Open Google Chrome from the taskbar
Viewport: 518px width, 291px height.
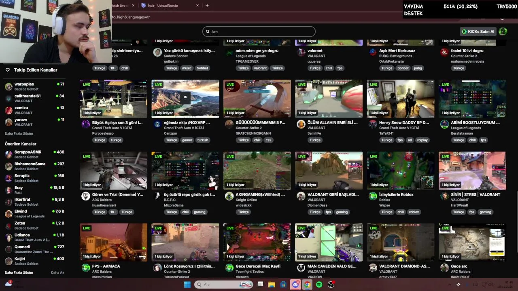point(307,285)
